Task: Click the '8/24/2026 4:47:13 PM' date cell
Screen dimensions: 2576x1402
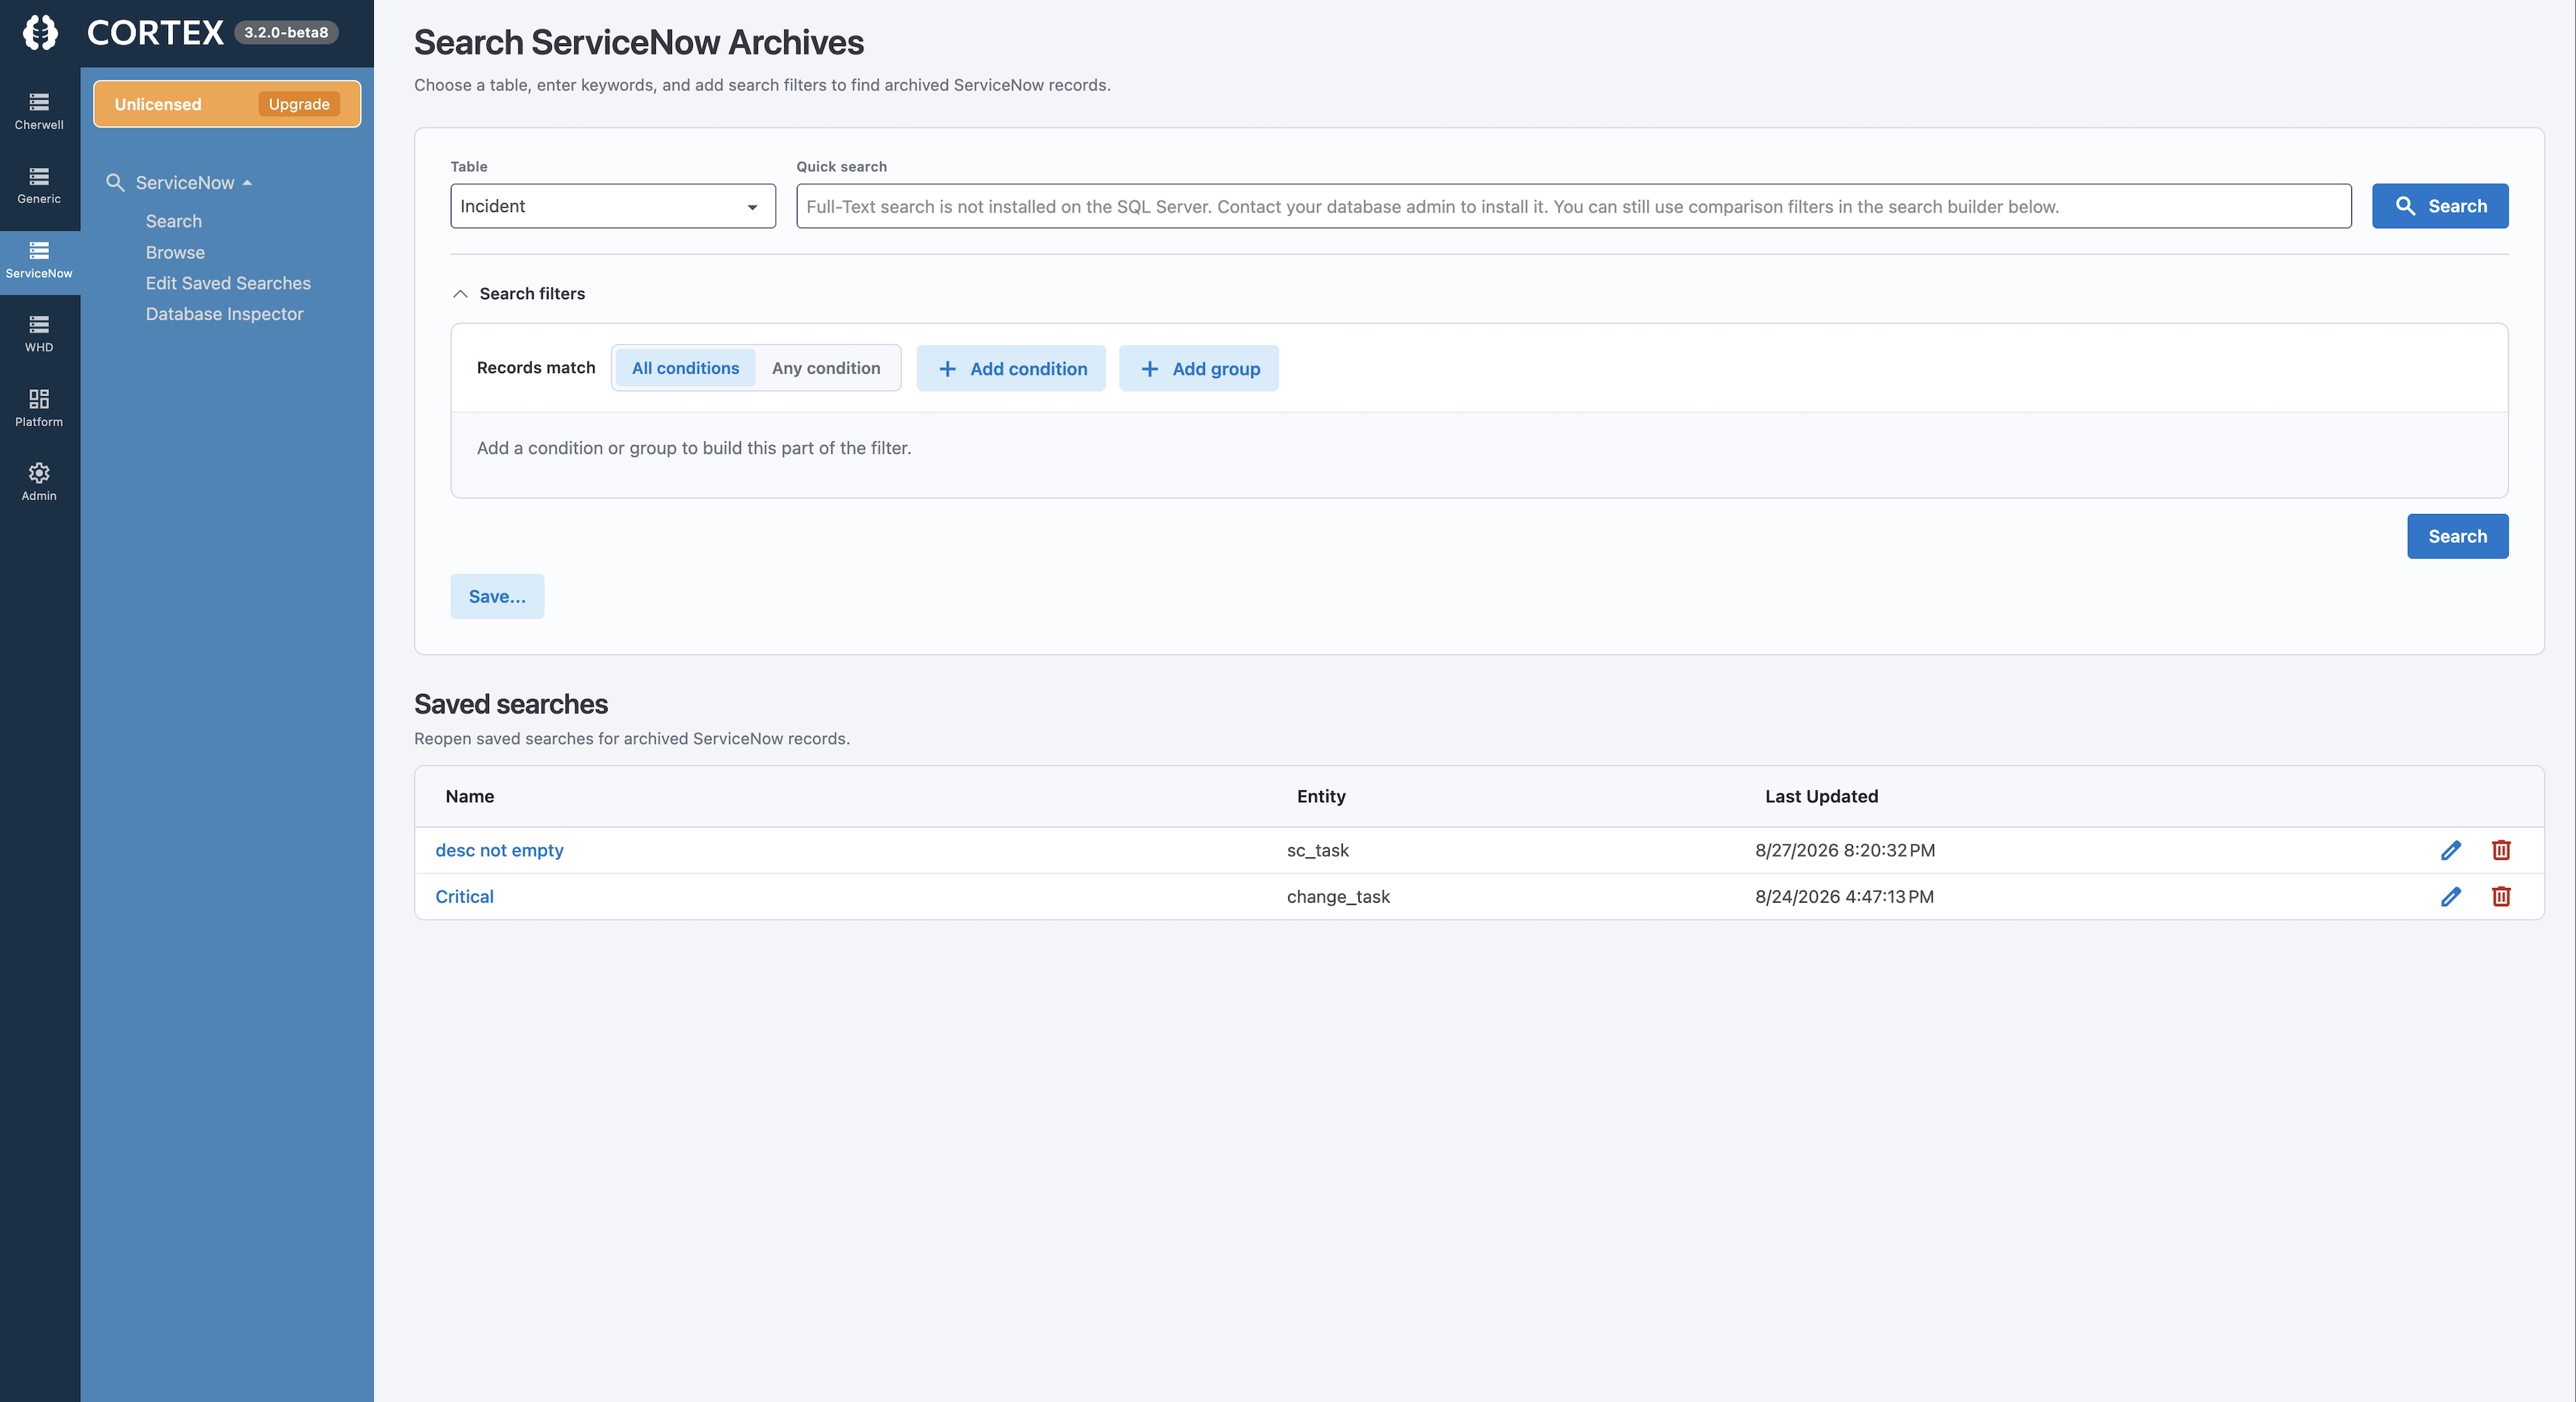Action: (1844, 897)
